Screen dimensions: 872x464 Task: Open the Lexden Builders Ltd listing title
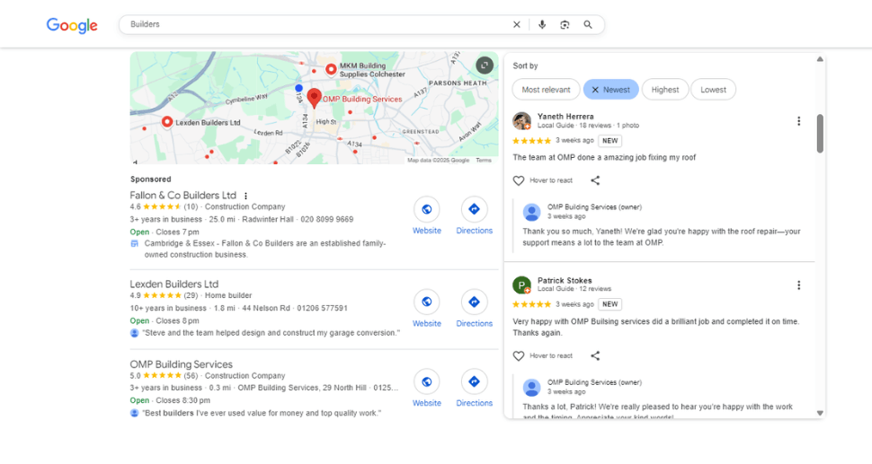tap(174, 285)
